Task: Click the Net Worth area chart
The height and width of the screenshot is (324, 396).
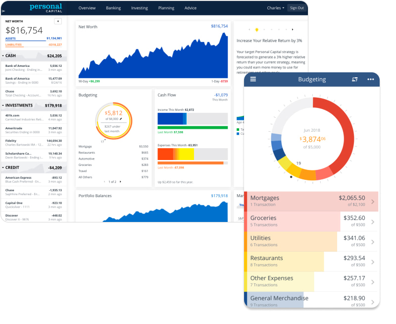Action: click(x=153, y=55)
